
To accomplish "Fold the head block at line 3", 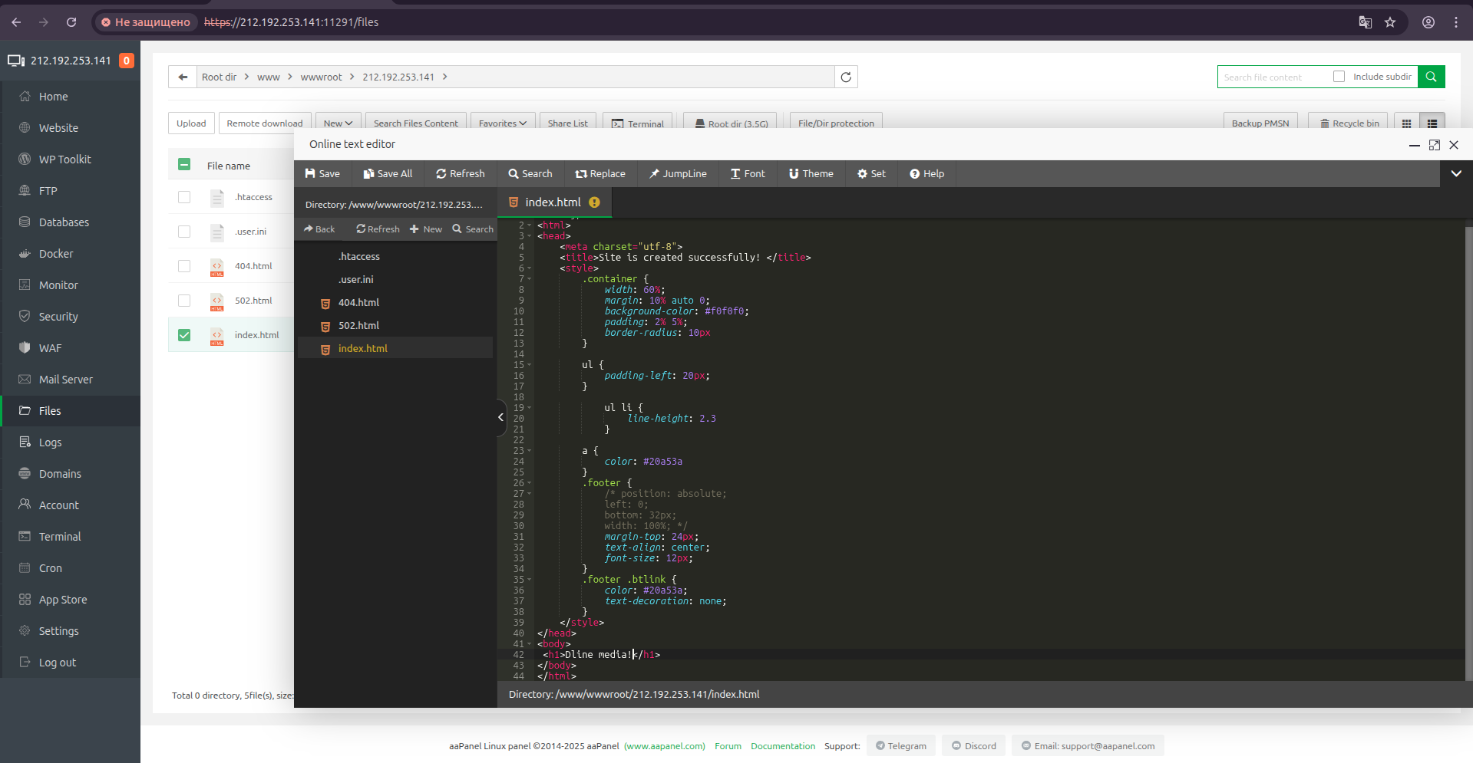I will tap(530, 236).
